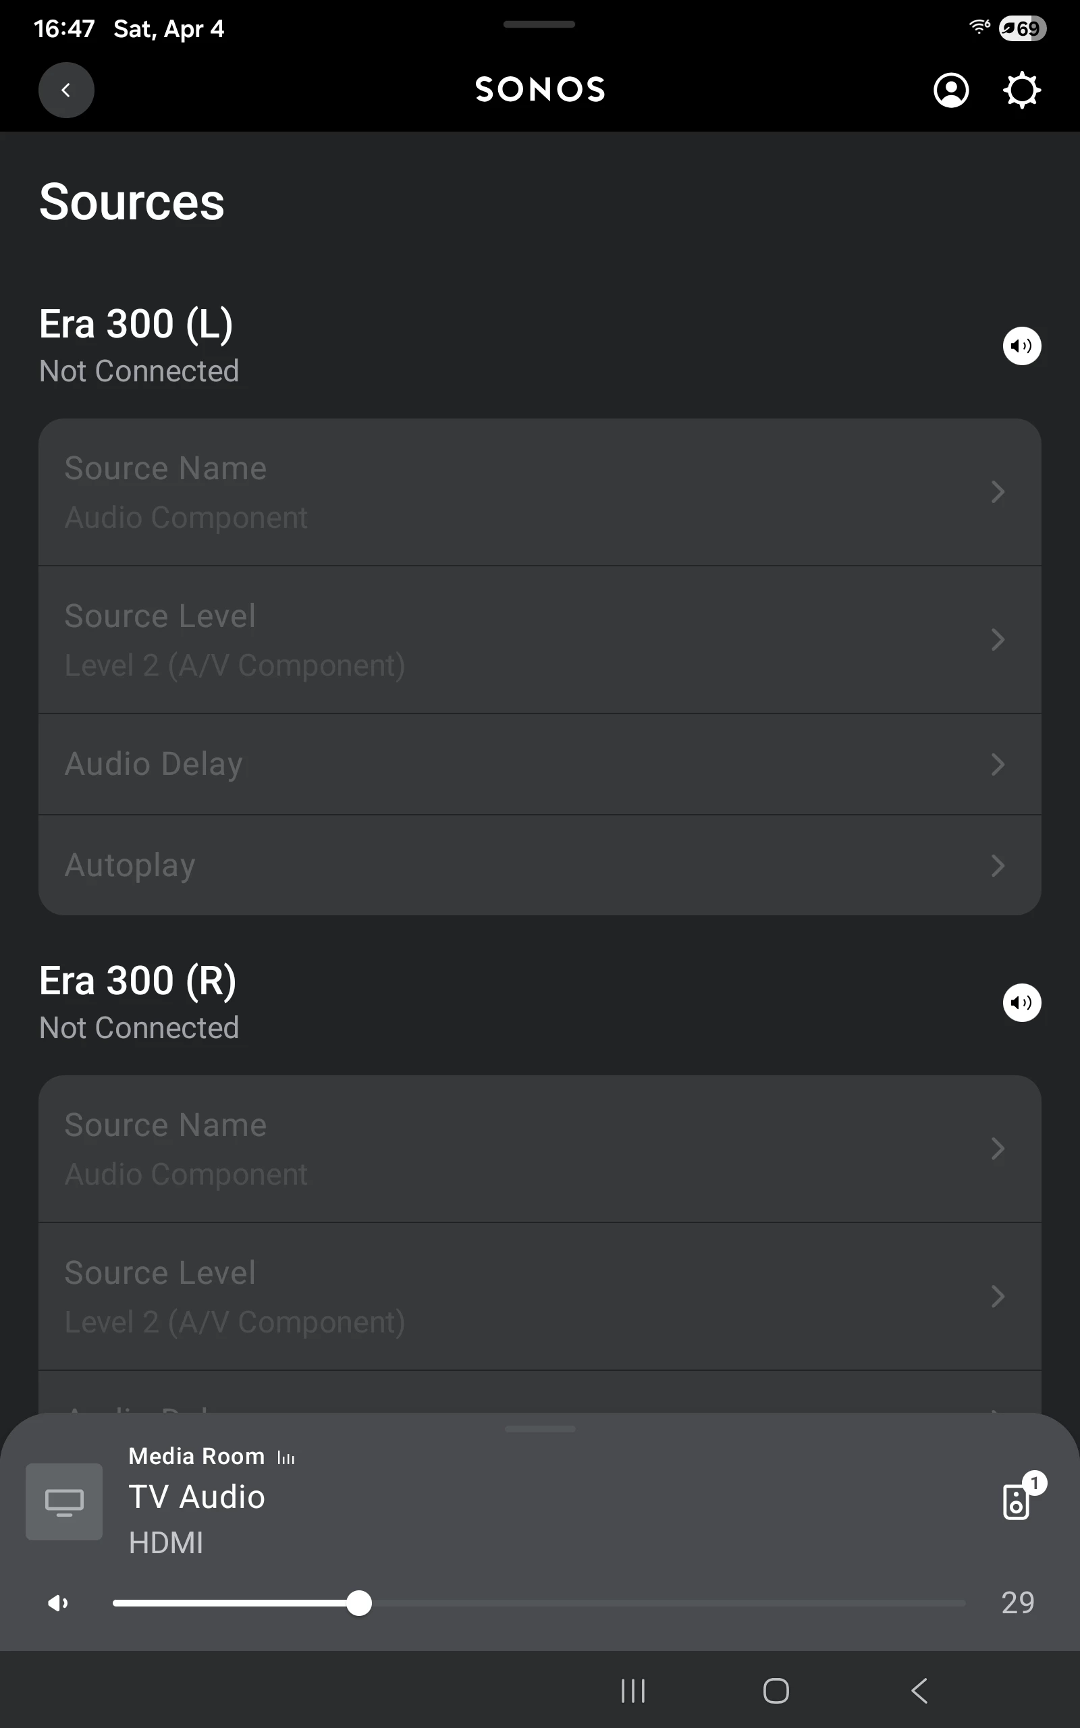
Task: Tap the TV Audio now playing title
Action: coord(196,1496)
